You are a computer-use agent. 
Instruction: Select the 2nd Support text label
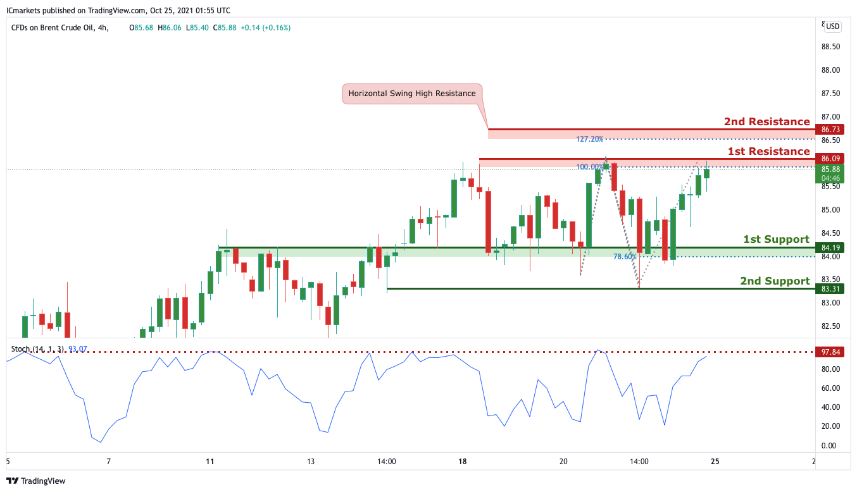[x=775, y=281]
